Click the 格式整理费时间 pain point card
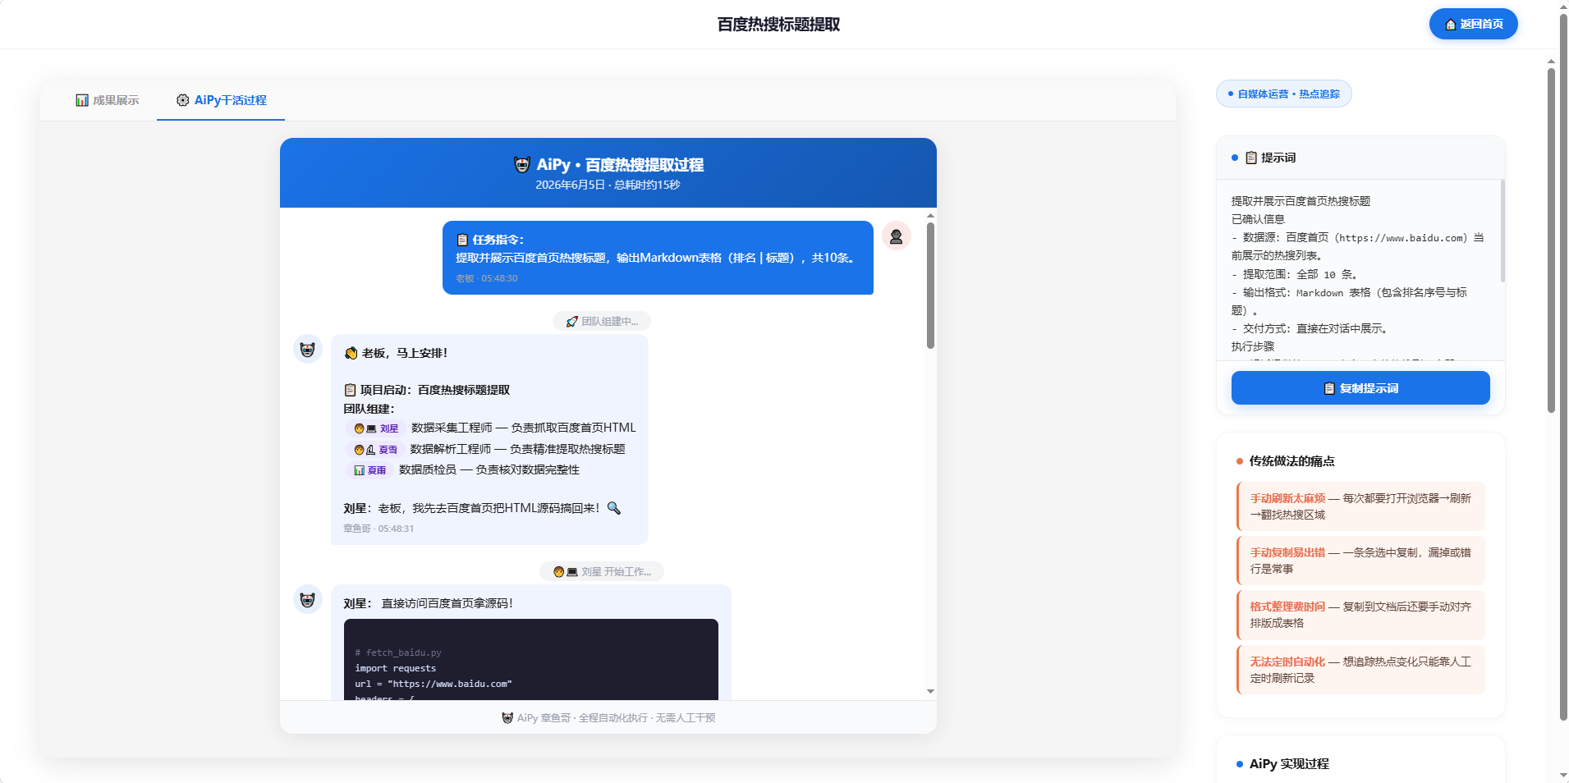This screenshot has height=783, width=1569. 1360,615
